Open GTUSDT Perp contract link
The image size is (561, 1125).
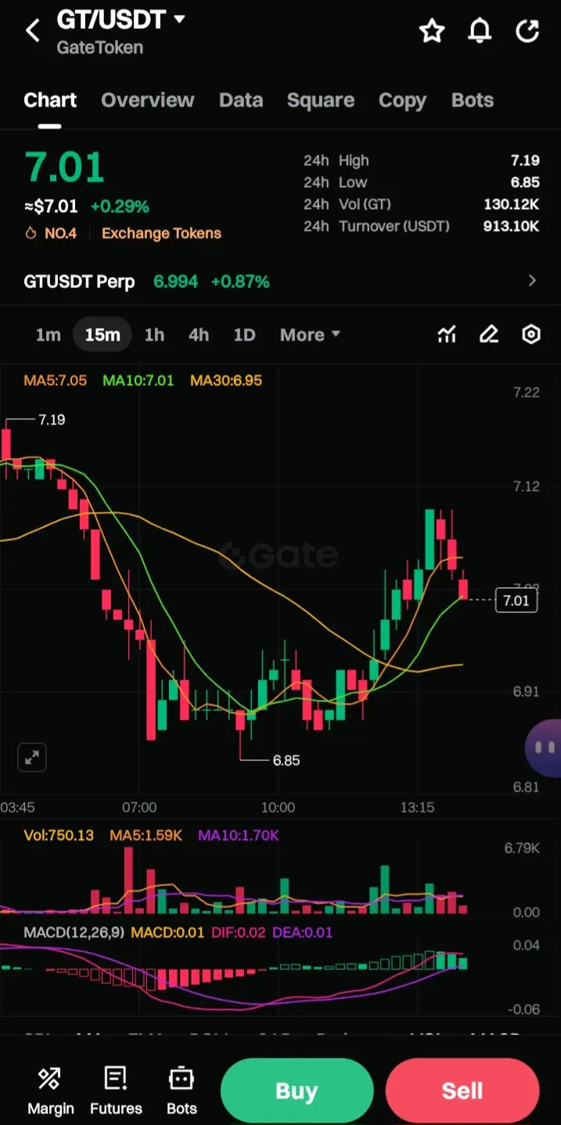(79, 281)
